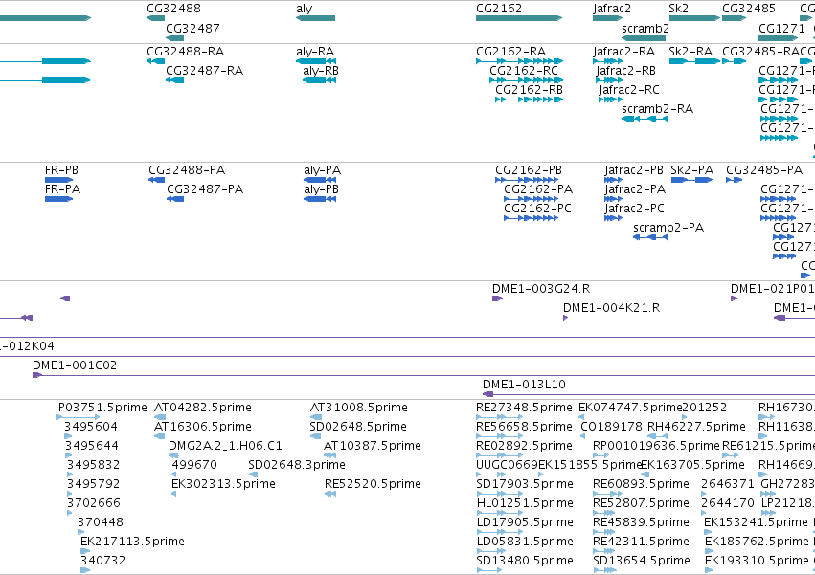Image resolution: width=815 pixels, height=575 pixels.
Task: Select EST LD17905.5prime
Action: pos(525,523)
